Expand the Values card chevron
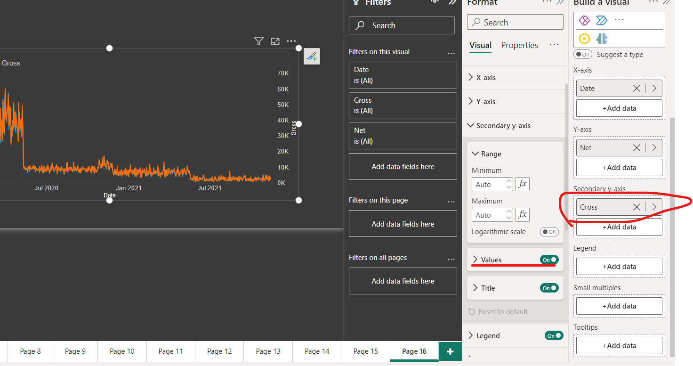The height and width of the screenshot is (366, 693). coord(475,260)
